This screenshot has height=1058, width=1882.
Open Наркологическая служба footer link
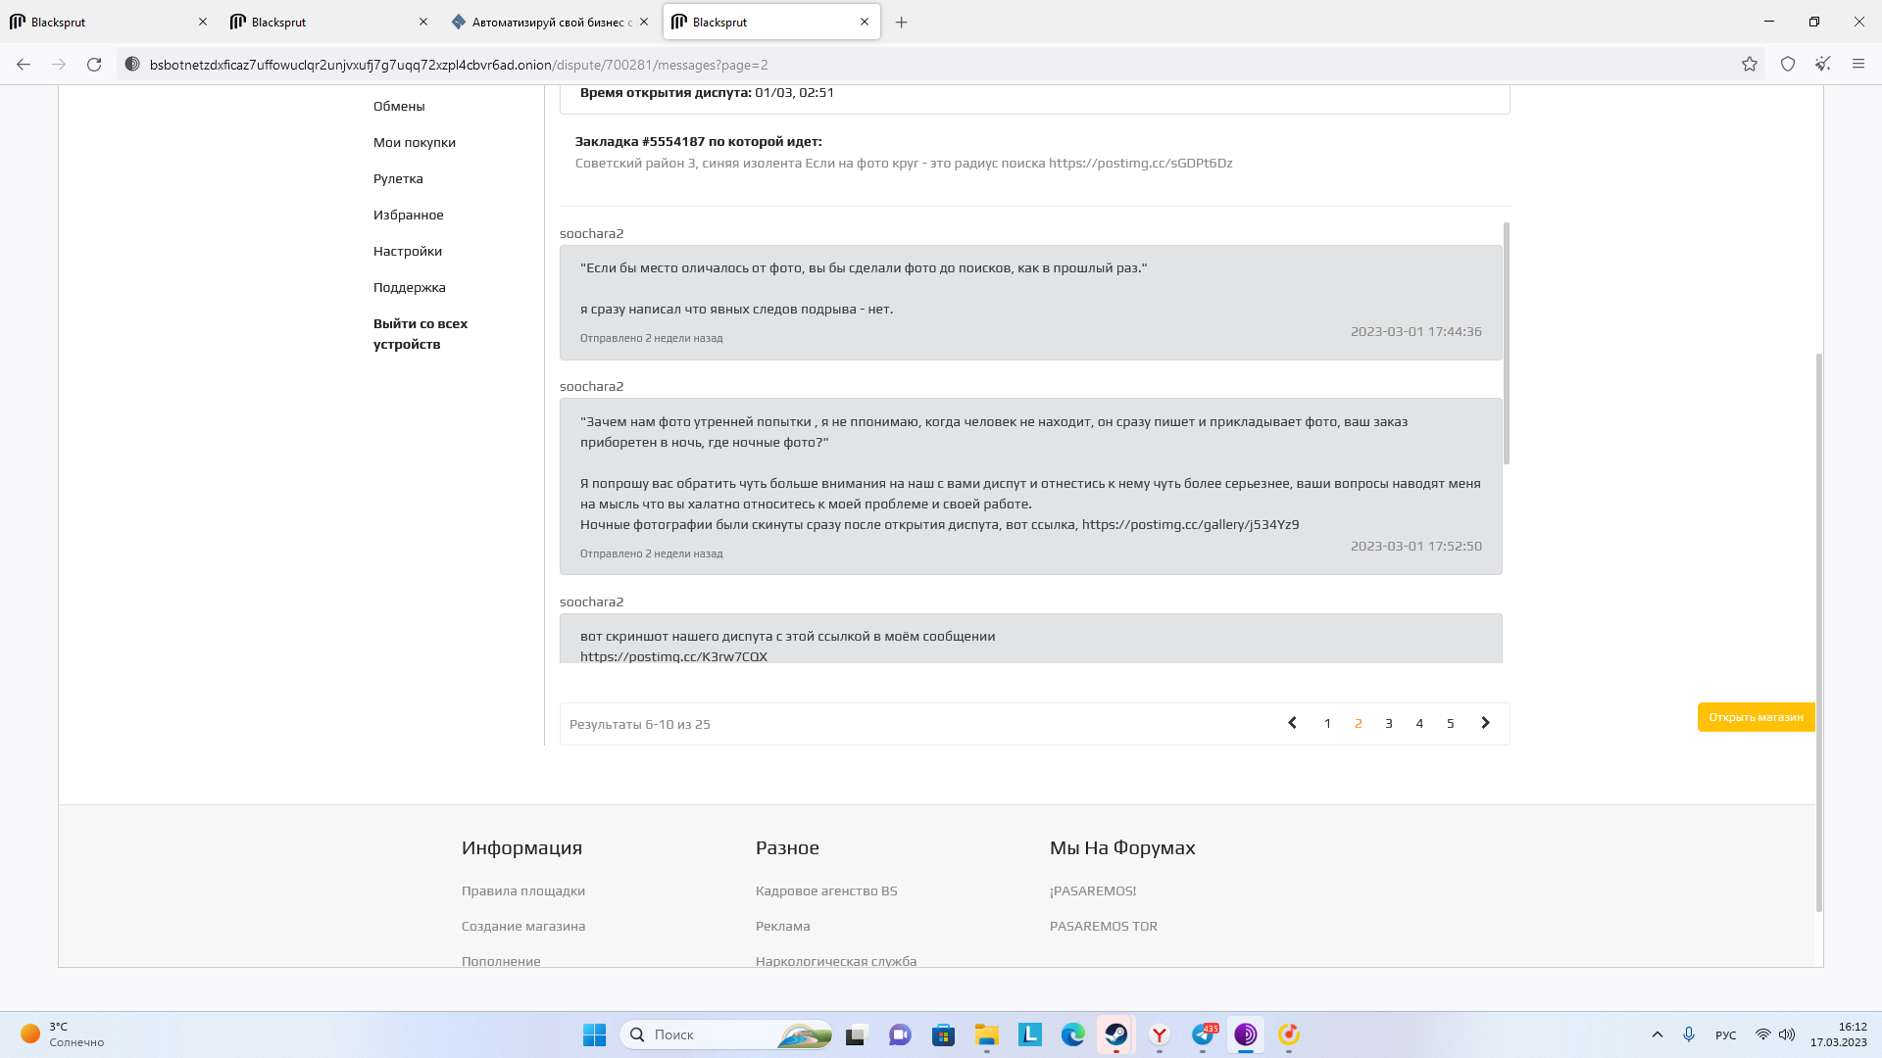tap(836, 961)
